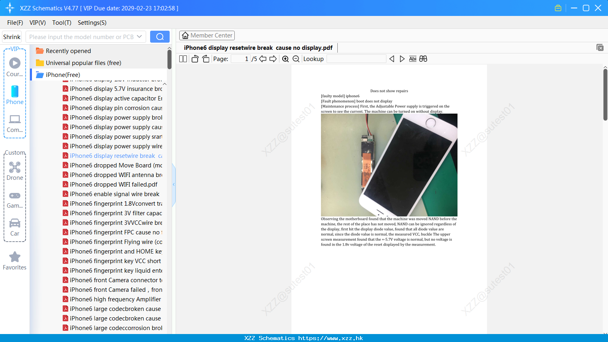This screenshot has height=342, width=608.
Task: Go to the previous page arrow
Action: (263, 59)
